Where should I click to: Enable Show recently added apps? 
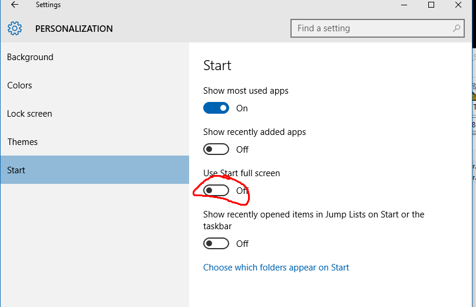coord(216,149)
